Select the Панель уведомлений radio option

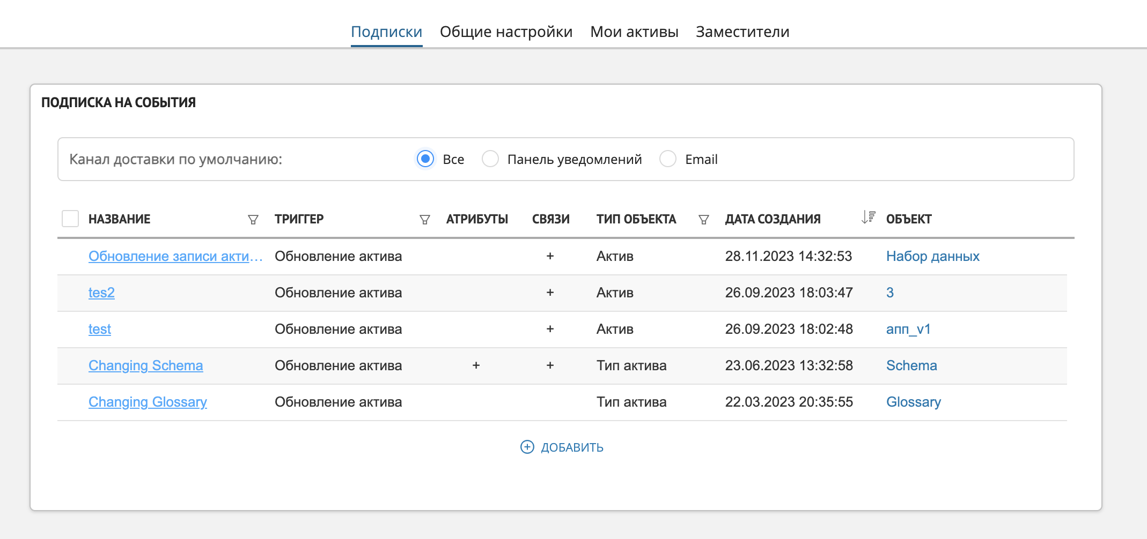coord(490,159)
